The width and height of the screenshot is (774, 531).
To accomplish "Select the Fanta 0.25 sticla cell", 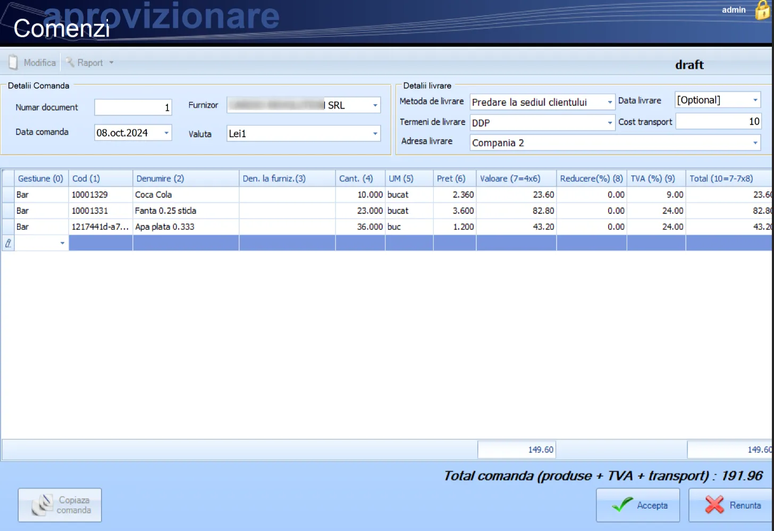I will 186,211.
